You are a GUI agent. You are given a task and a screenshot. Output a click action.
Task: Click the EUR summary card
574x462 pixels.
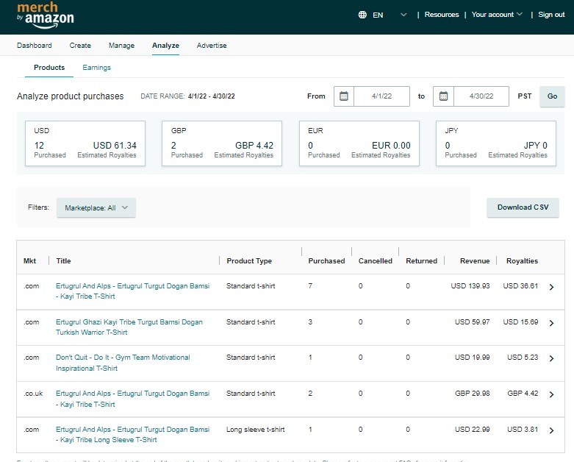pyautogui.click(x=359, y=143)
